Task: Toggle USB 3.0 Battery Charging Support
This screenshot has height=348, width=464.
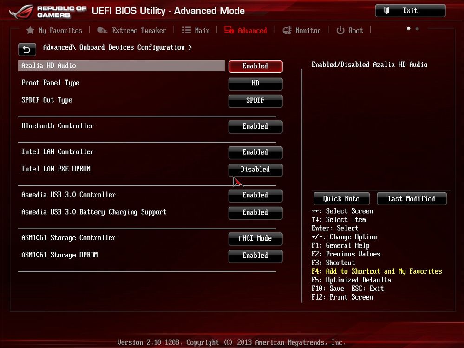Action: (x=255, y=212)
